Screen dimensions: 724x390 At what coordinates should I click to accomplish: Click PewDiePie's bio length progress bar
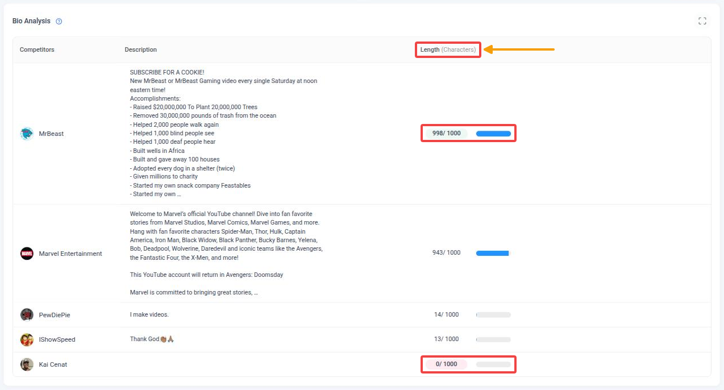[x=493, y=315]
